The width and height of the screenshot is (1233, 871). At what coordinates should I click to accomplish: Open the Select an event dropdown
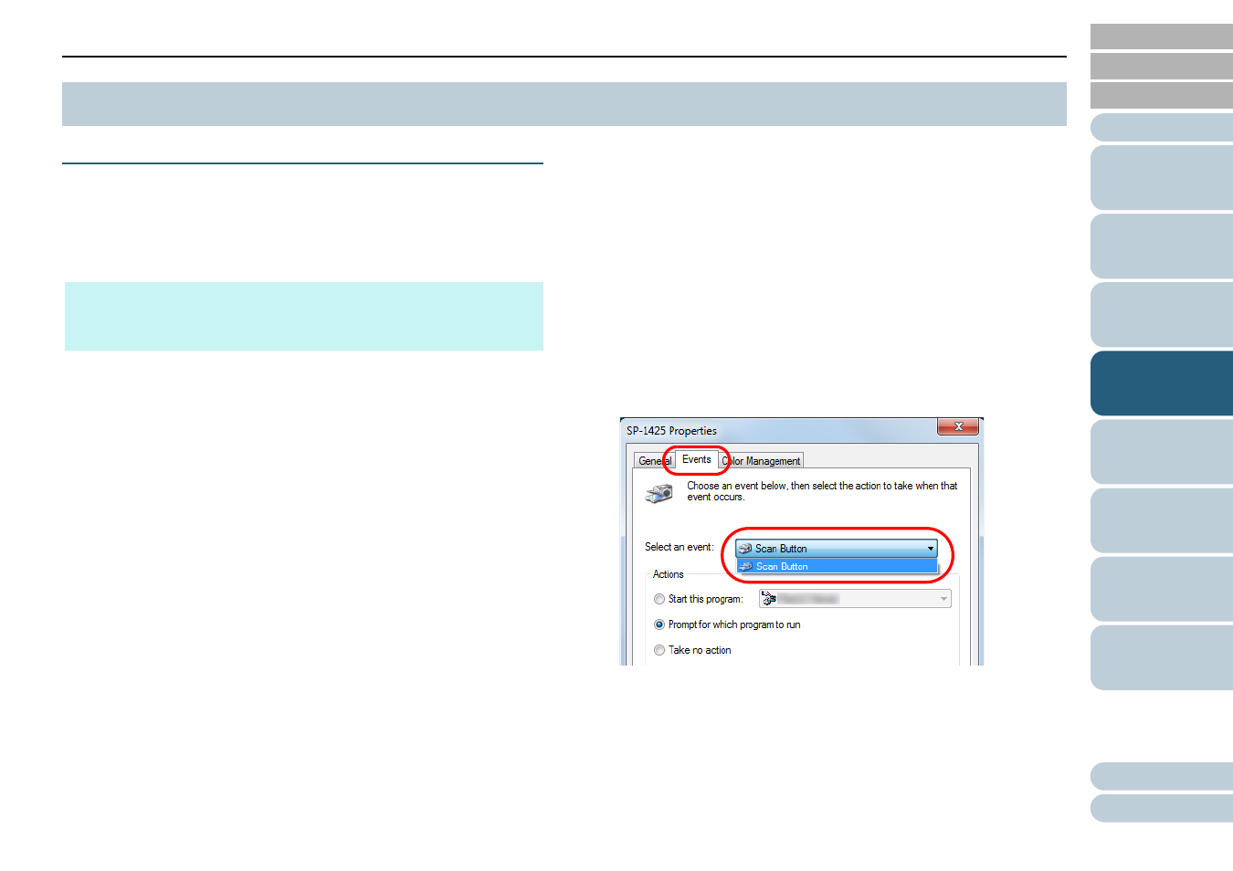[930, 549]
